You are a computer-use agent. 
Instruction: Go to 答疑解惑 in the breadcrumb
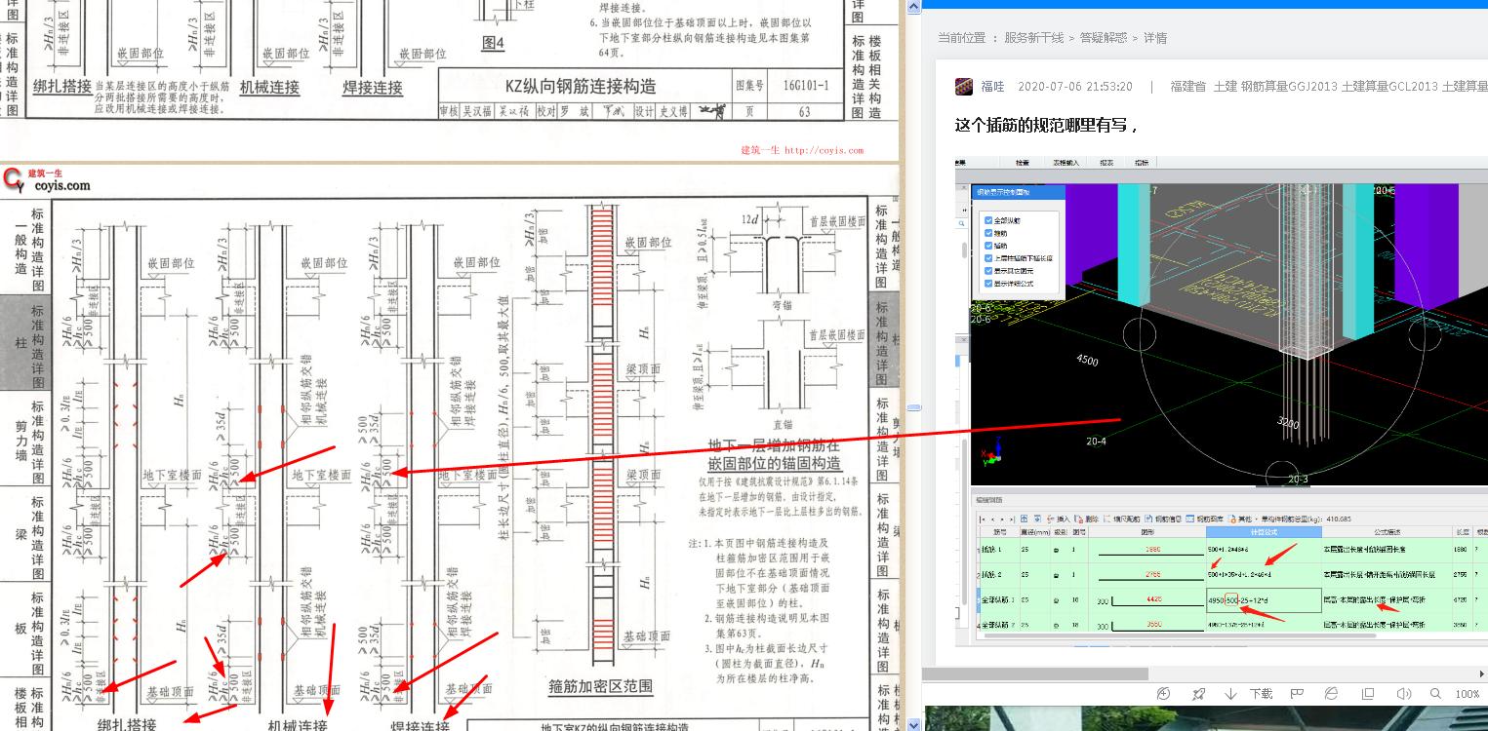[x=1104, y=38]
